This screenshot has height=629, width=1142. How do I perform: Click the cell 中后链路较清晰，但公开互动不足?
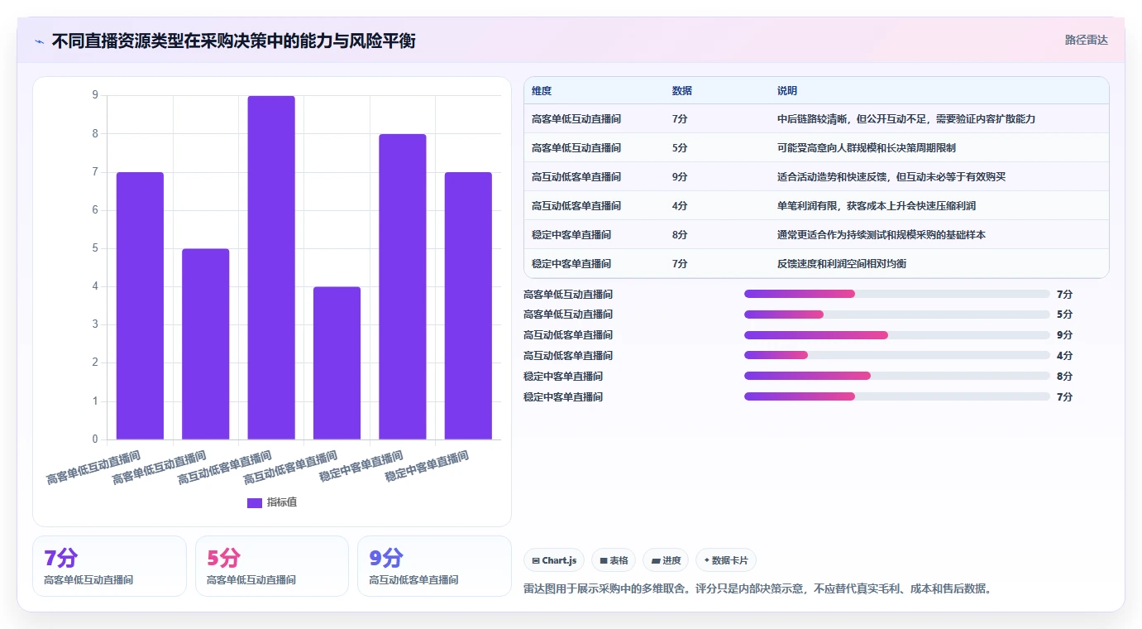point(906,119)
